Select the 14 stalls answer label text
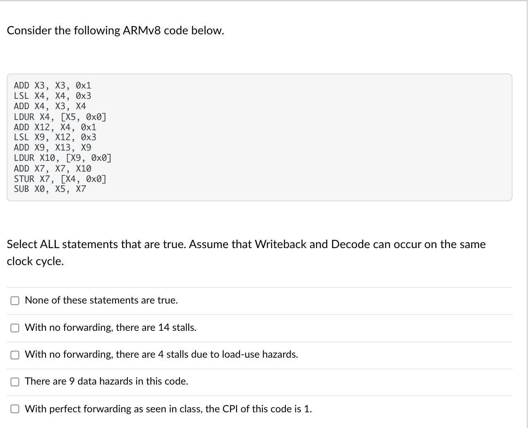This screenshot has height=428, width=528. click(x=111, y=328)
